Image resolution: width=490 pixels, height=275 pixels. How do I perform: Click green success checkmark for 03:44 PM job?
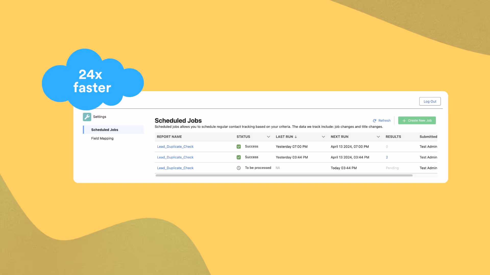tap(239, 157)
